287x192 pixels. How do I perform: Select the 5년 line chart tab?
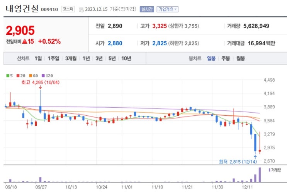pyautogui.click(x=112, y=58)
